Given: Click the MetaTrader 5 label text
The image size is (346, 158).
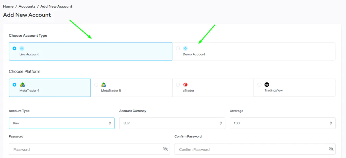Looking at the screenshot, I should 111,90.
